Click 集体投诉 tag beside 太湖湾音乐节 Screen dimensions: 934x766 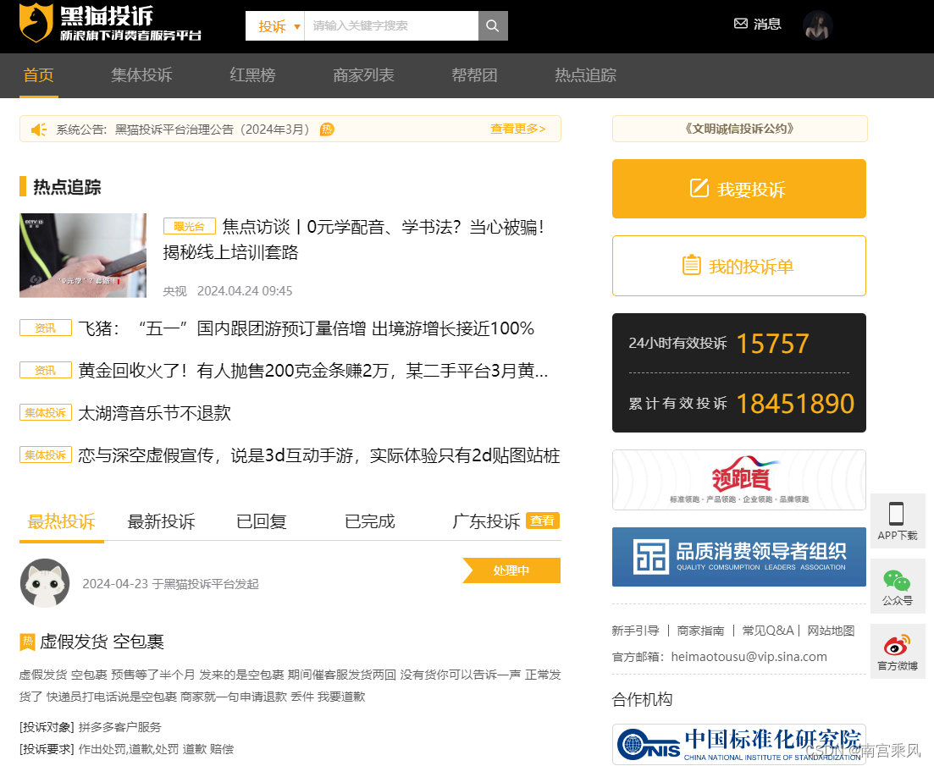click(45, 412)
